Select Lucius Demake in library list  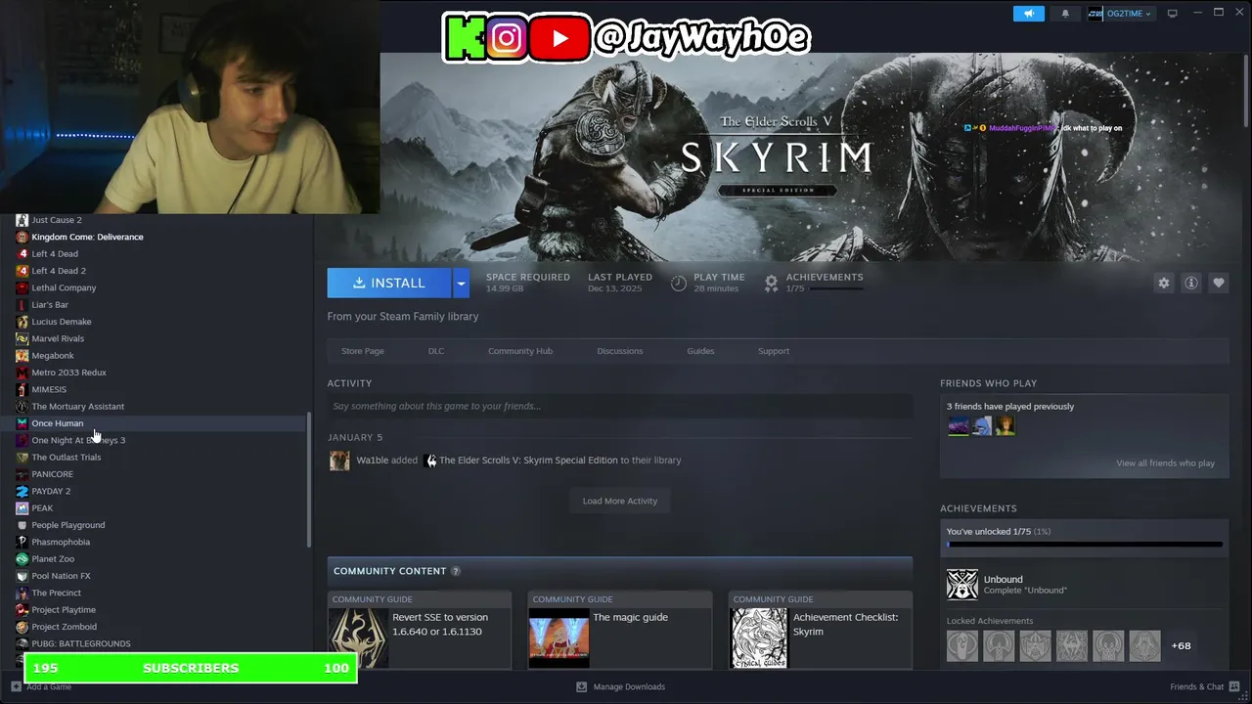(62, 322)
